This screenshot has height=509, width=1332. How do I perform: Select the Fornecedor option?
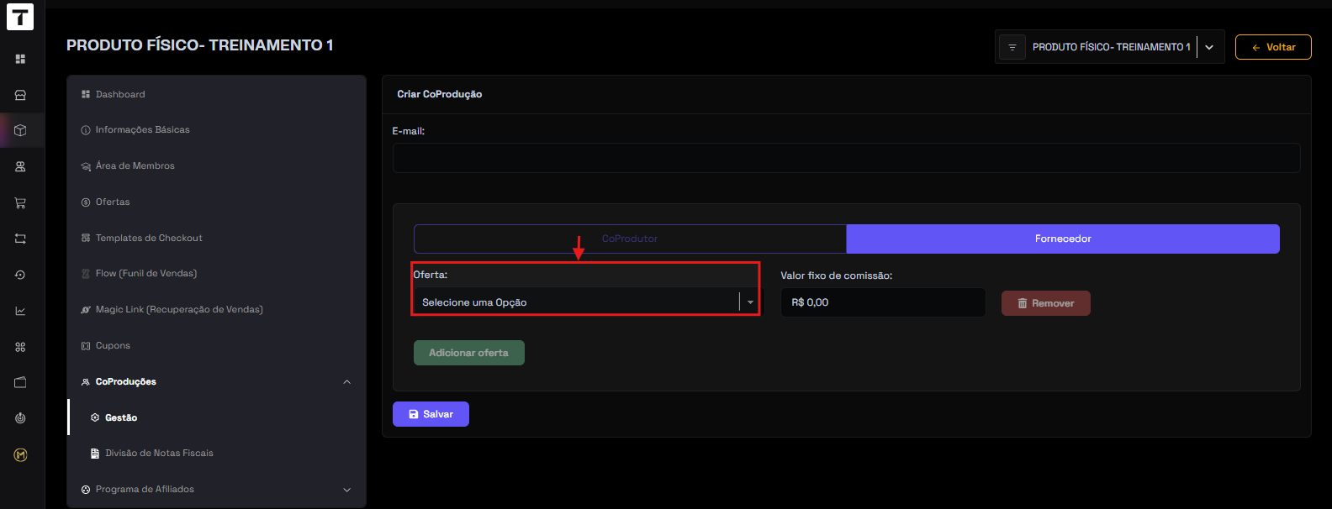1062,239
